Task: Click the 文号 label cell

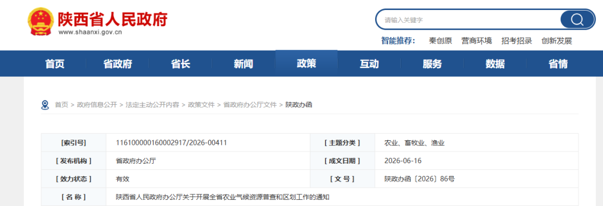Action: pyautogui.click(x=342, y=179)
